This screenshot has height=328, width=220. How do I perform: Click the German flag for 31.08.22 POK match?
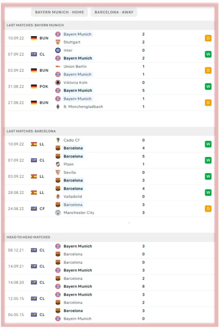[34, 87]
